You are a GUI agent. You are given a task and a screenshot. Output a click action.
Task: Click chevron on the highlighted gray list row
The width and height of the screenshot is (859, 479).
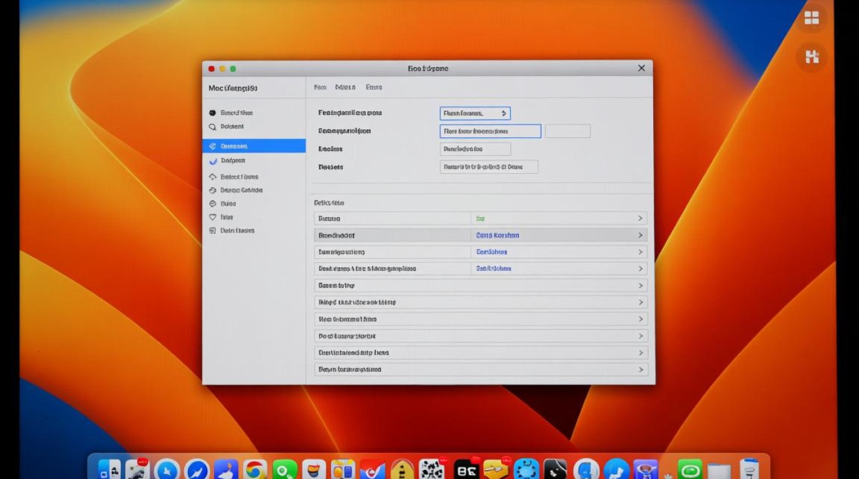[x=640, y=235]
